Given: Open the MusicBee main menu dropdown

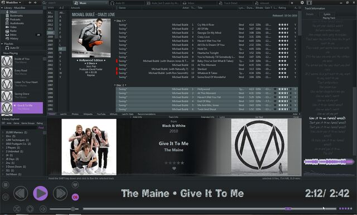Looking at the screenshot, I should coord(11,2).
